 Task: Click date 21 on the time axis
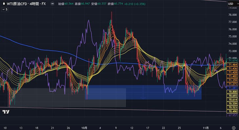tap(53, 128)
